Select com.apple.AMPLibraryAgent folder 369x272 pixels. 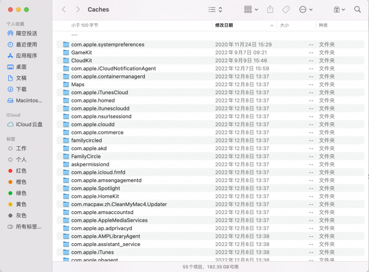pos(211,236)
